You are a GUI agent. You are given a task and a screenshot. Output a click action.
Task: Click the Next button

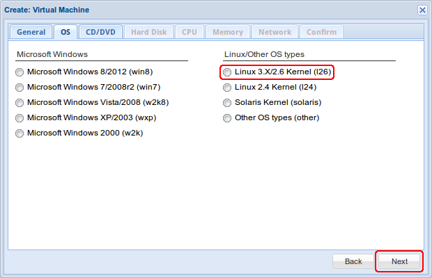[399, 261]
